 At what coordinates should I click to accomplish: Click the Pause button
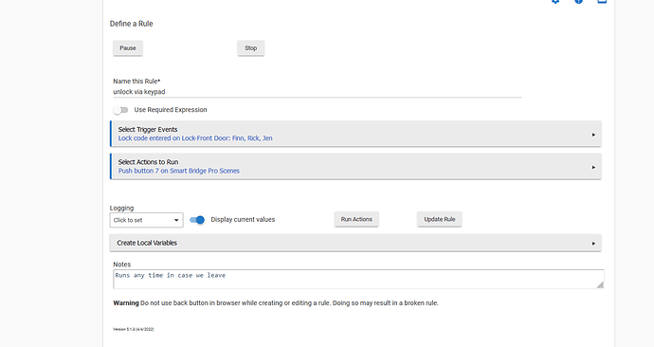pos(128,48)
